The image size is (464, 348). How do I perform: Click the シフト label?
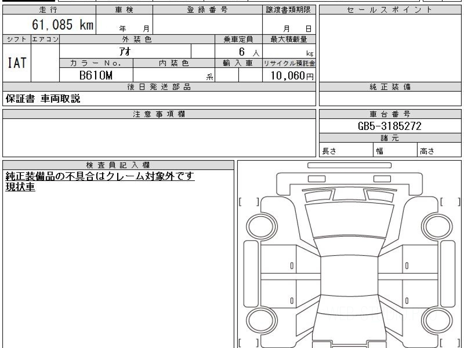coord(17,39)
